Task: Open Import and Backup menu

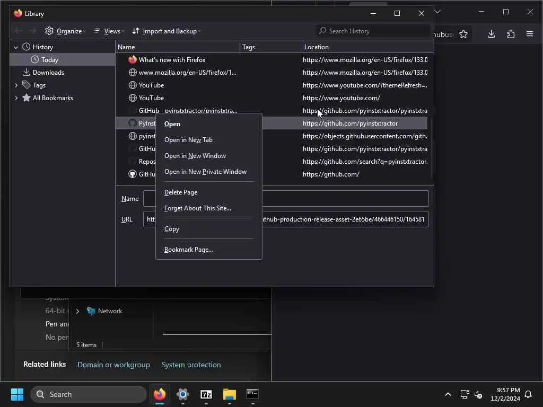Action: (167, 31)
